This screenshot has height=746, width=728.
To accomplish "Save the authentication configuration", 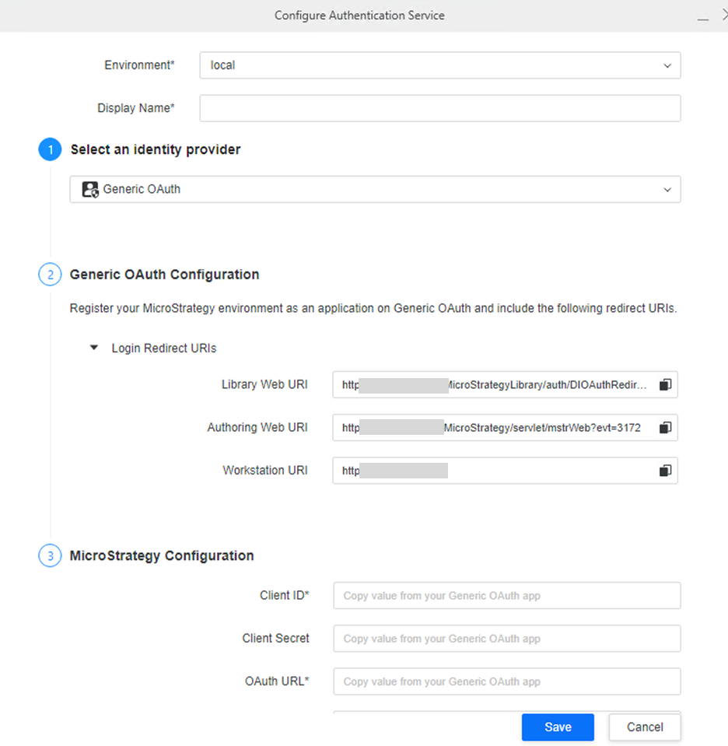I will coord(558,727).
